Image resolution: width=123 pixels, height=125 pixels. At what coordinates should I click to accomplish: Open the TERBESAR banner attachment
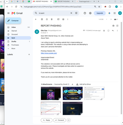tap(73, 93)
